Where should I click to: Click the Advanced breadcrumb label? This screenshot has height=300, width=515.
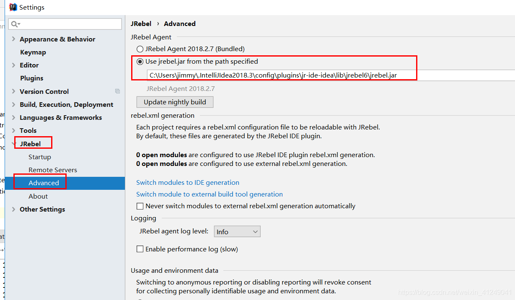click(180, 24)
